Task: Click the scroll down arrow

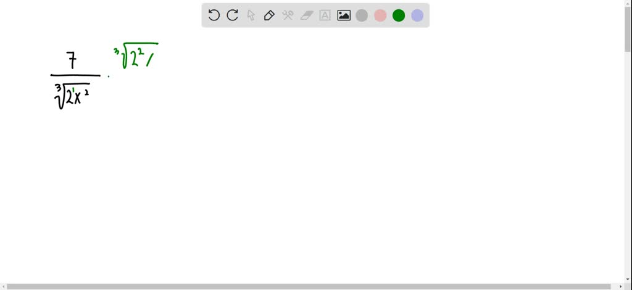Action: point(628,280)
